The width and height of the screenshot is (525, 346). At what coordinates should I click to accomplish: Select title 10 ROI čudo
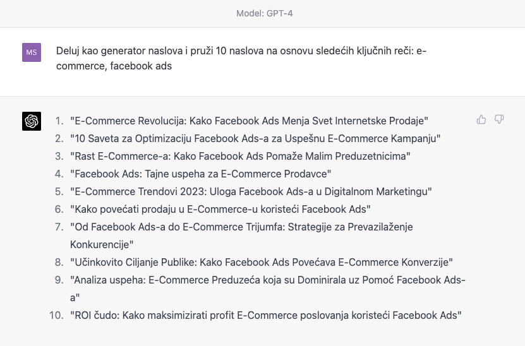pyautogui.click(x=266, y=316)
